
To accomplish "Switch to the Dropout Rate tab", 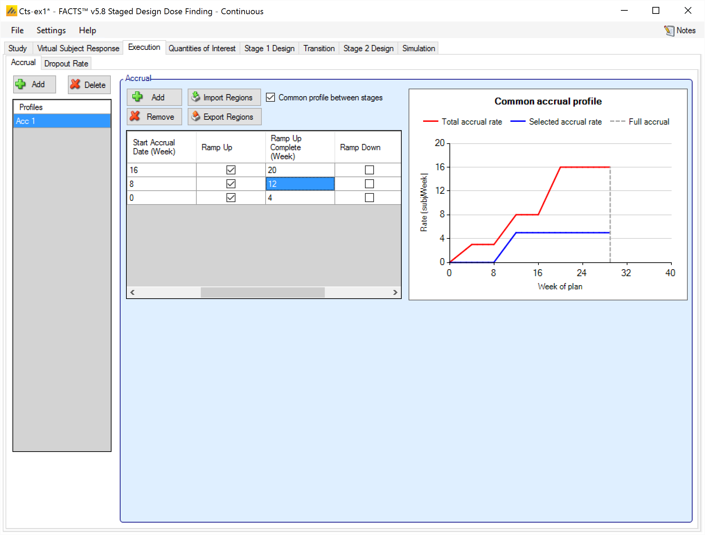I will (x=66, y=64).
